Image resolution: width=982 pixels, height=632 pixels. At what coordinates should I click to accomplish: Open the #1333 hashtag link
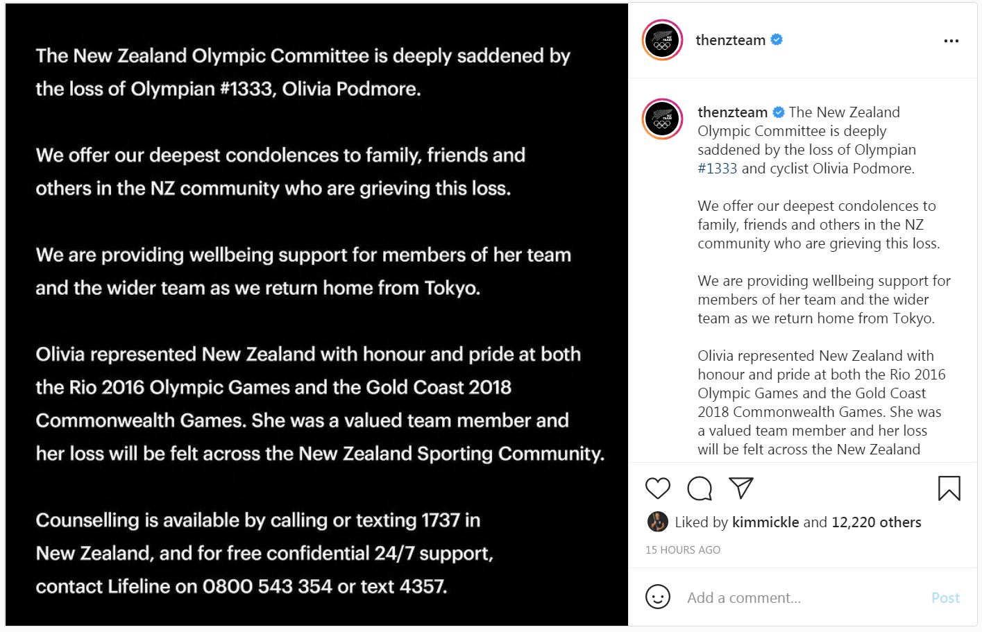point(717,169)
